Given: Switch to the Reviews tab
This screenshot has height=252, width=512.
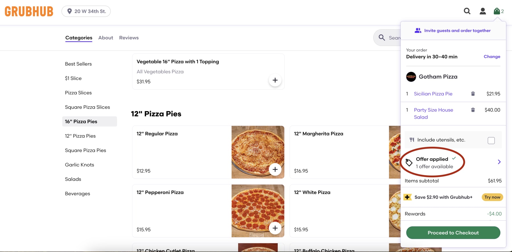Looking at the screenshot, I should point(129,38).
